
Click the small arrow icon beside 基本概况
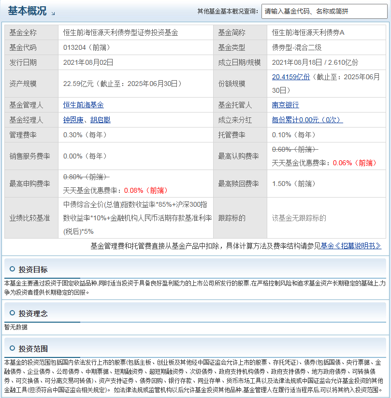click(53, 14)
